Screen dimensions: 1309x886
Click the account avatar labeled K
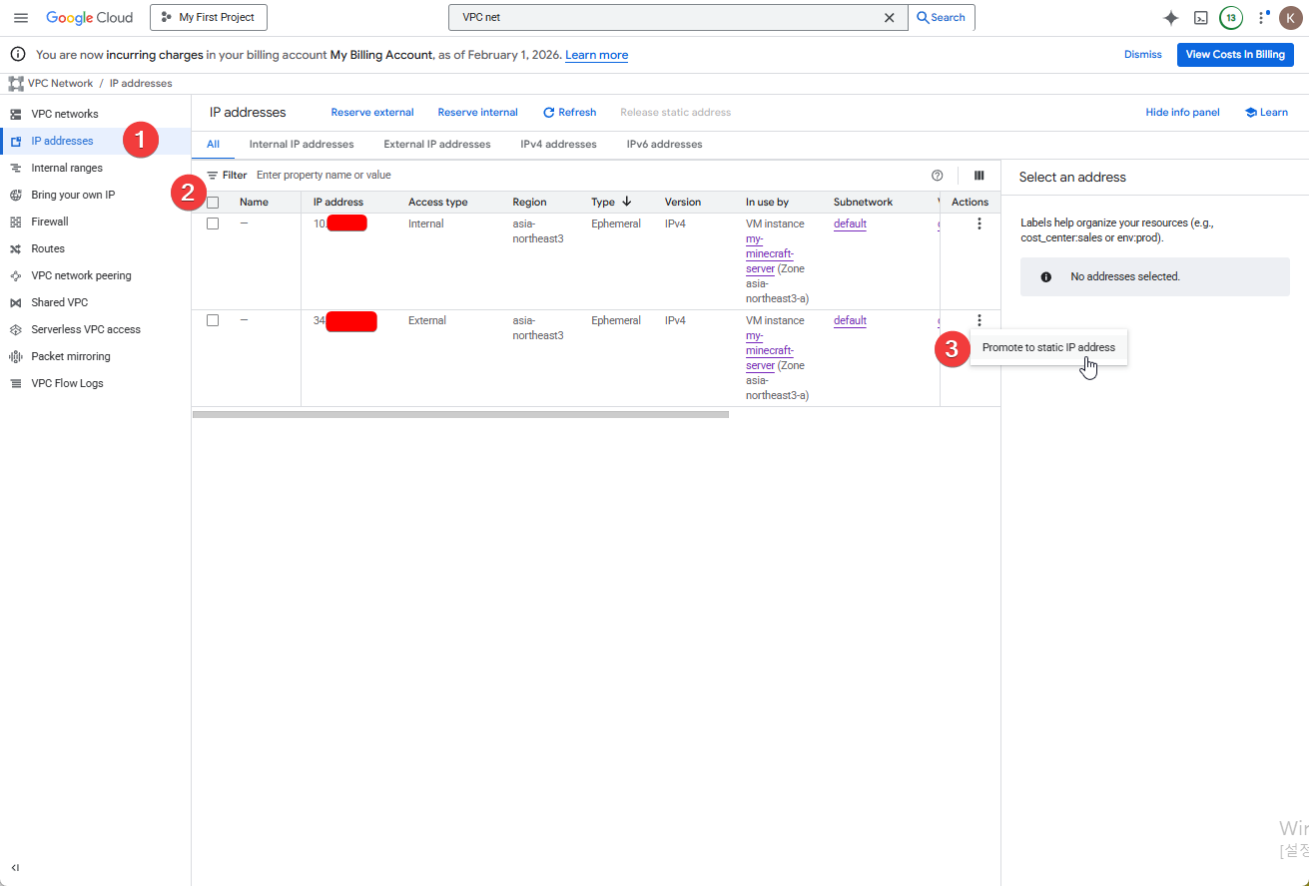pos(1291,18)
